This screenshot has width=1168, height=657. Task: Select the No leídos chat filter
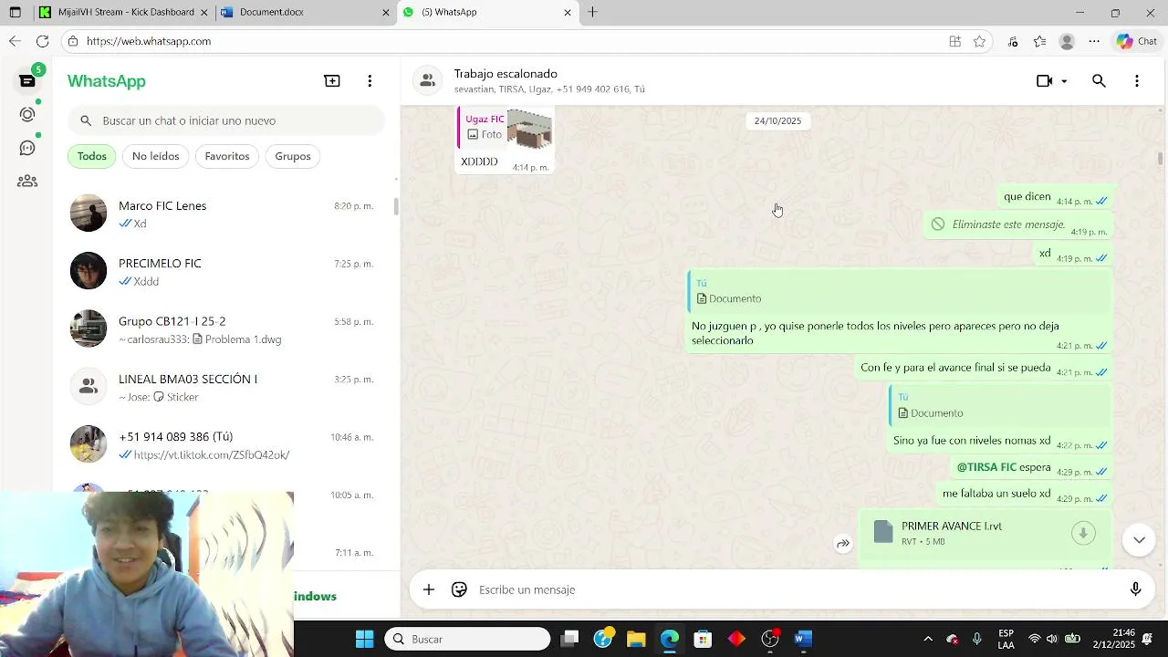pyautogui.click(x=155, y=156)
